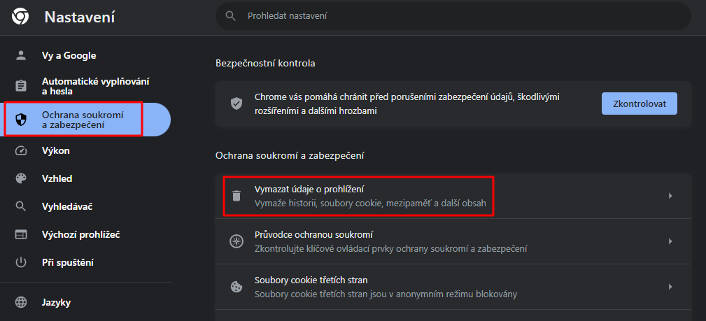Expand Průvodce ochranou soukromí arrow

tap(670, 241)
